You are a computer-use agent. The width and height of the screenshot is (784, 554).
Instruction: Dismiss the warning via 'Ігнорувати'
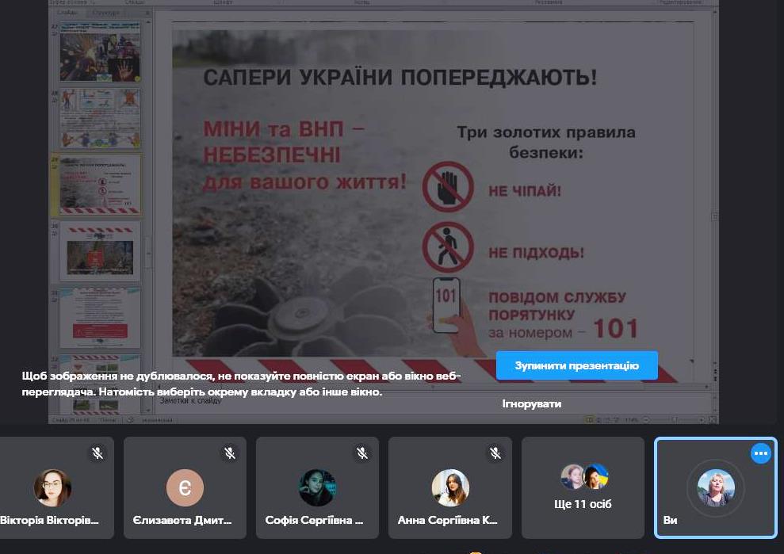[531, 403]
